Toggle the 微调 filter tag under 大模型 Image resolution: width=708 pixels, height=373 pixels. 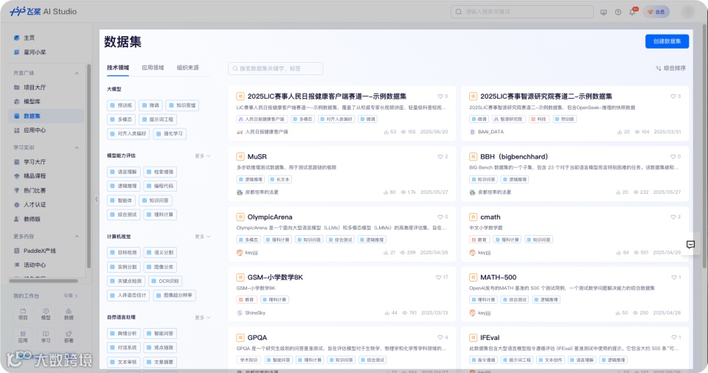click(x=150, y=105)
